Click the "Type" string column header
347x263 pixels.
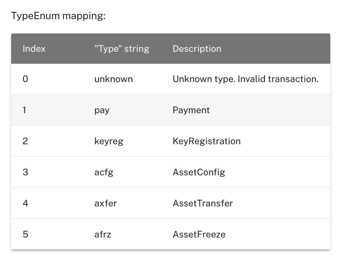(x=122, y=49)
